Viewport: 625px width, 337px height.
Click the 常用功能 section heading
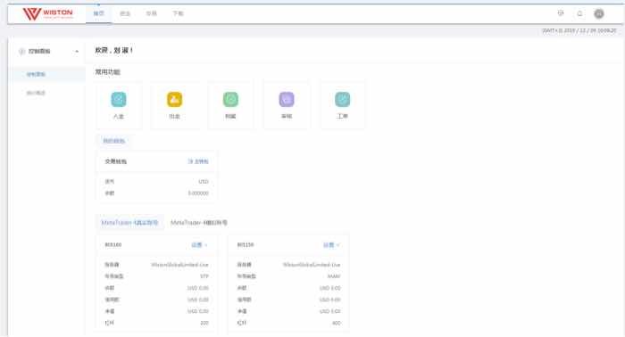pos(107,72)
